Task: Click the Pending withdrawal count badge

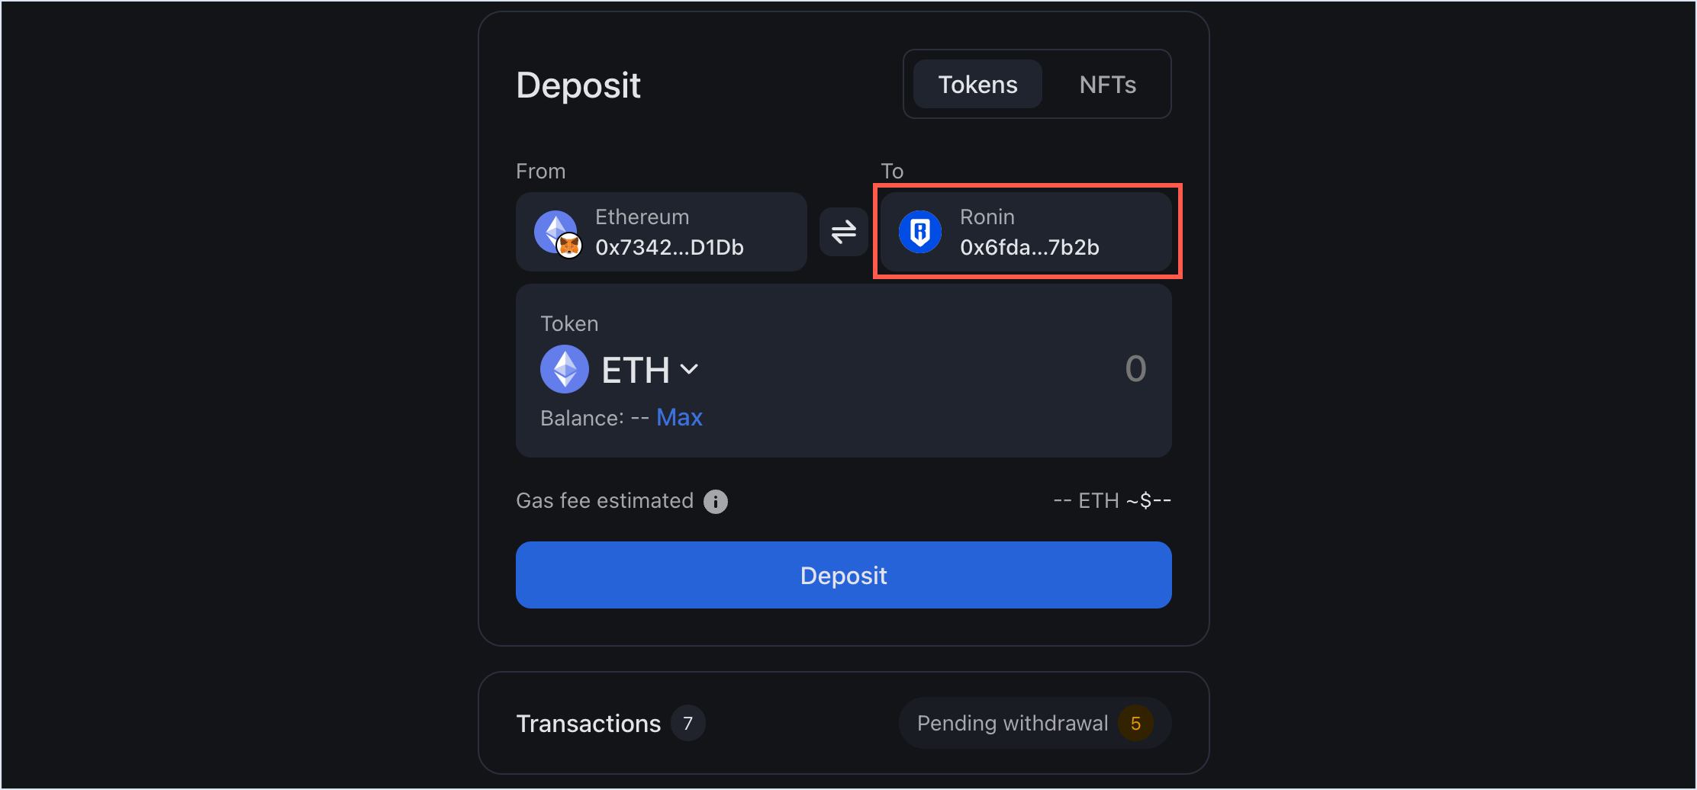Action: [x=1136, y=723]
